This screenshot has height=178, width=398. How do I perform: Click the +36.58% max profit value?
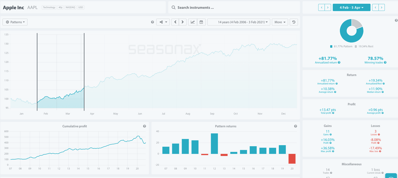point(328,148)
